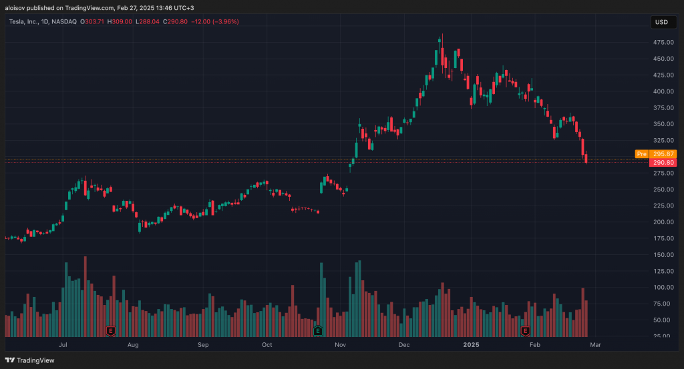Click the Aug label on time axis
Image resolution: width=684 pixels, height=369 pixels.
133,344
